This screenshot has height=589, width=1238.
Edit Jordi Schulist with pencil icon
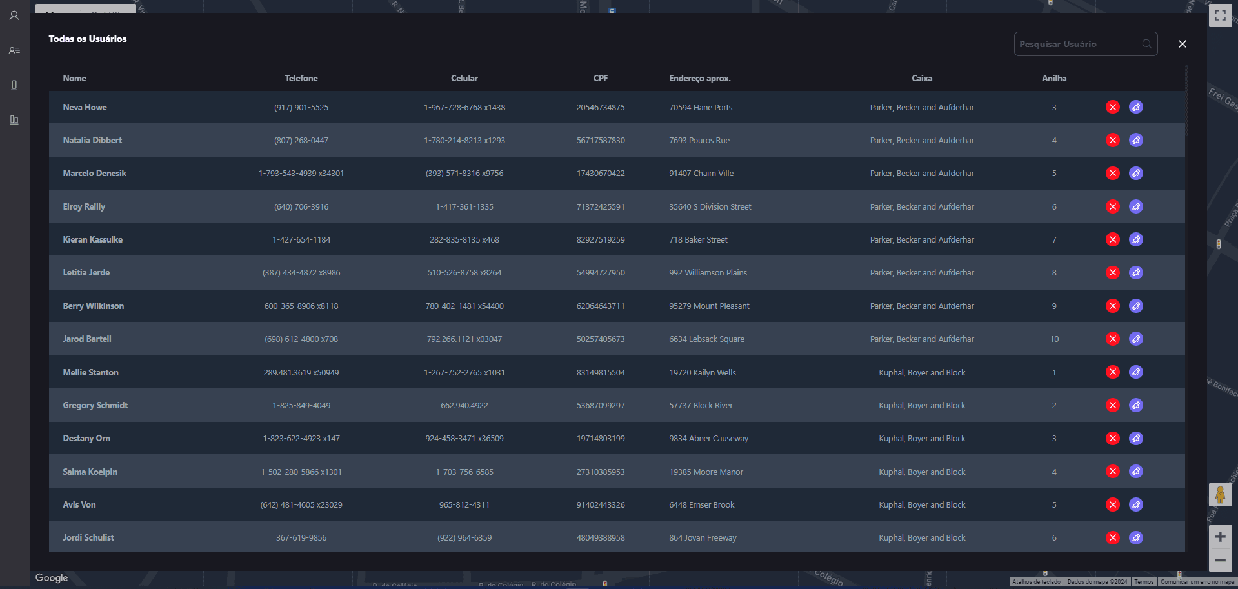(x=1136, y=537)
